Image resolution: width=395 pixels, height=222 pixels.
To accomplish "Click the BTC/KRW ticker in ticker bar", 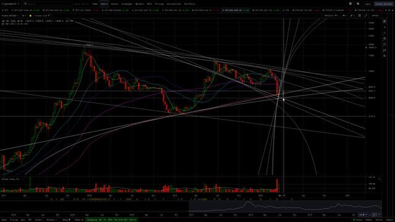I will point(115,10).
